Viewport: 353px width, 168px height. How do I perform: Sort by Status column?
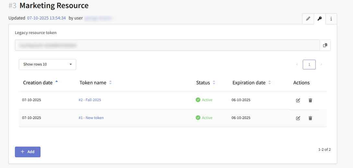203,83
